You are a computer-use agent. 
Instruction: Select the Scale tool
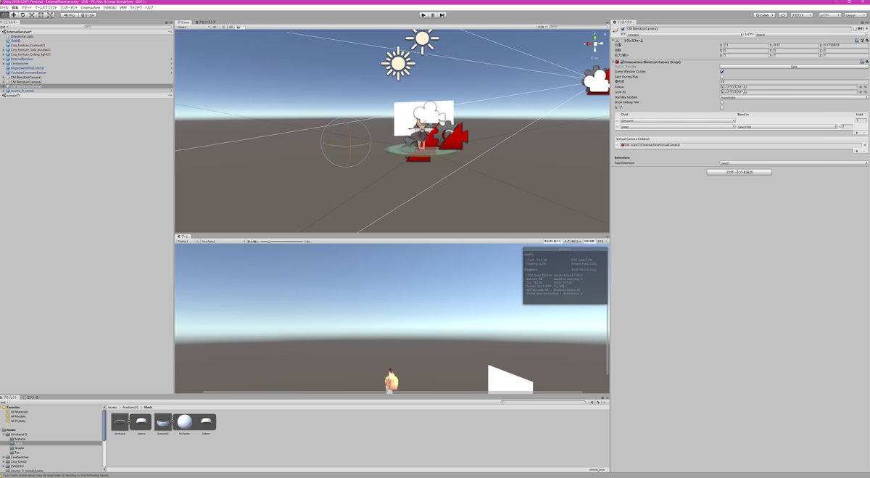point(32,15)
